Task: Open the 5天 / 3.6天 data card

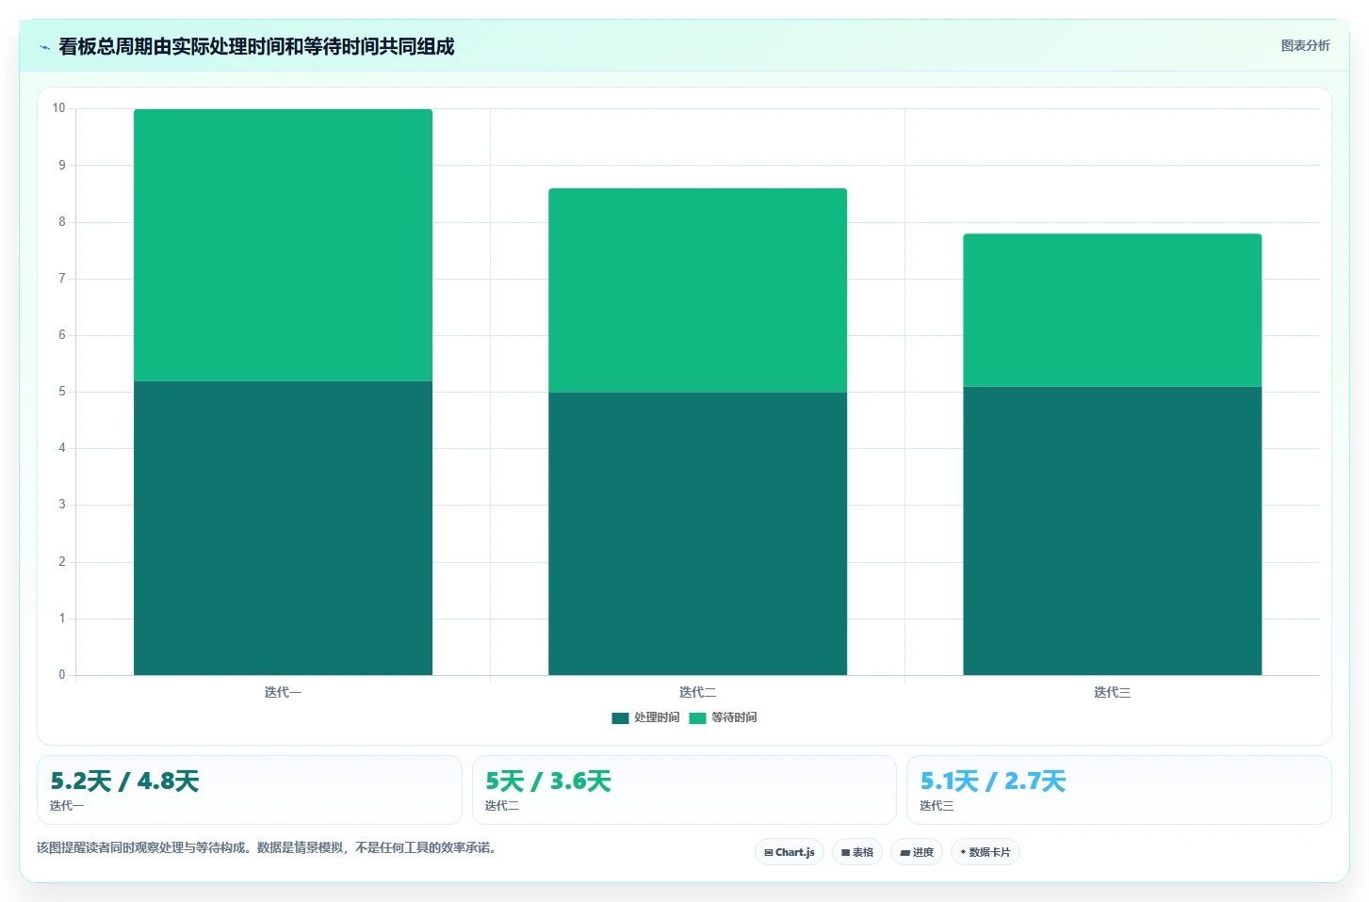Action: point(684,790)
